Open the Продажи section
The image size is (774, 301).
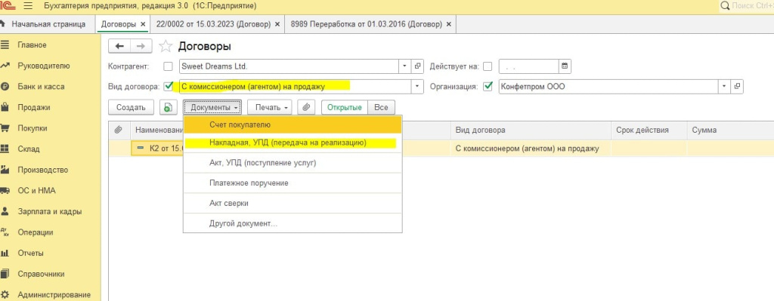click(x=33, y=107)
